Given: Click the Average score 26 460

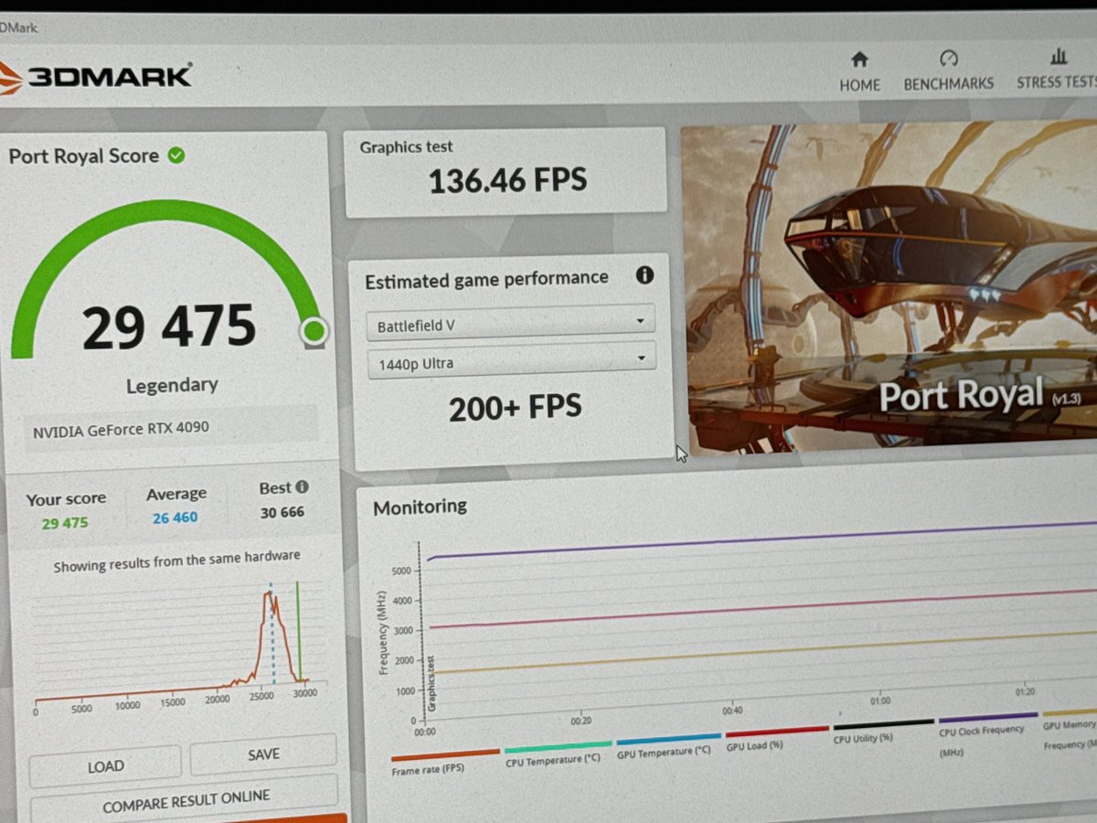Looking at the screenshot, I should tap(175, 518).
